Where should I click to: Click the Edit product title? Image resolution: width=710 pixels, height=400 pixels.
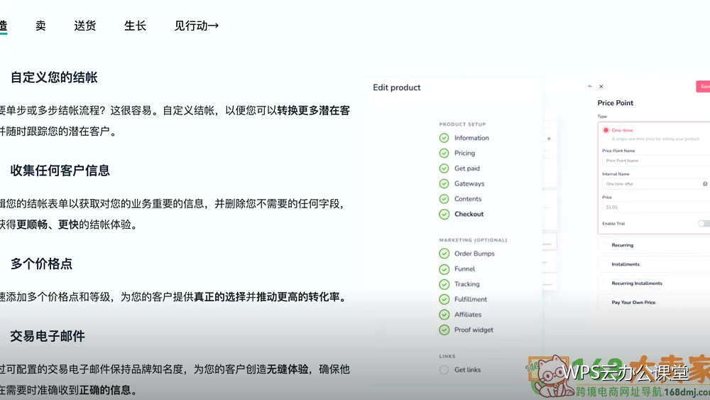pyautogui.click(x=397, y=87)
